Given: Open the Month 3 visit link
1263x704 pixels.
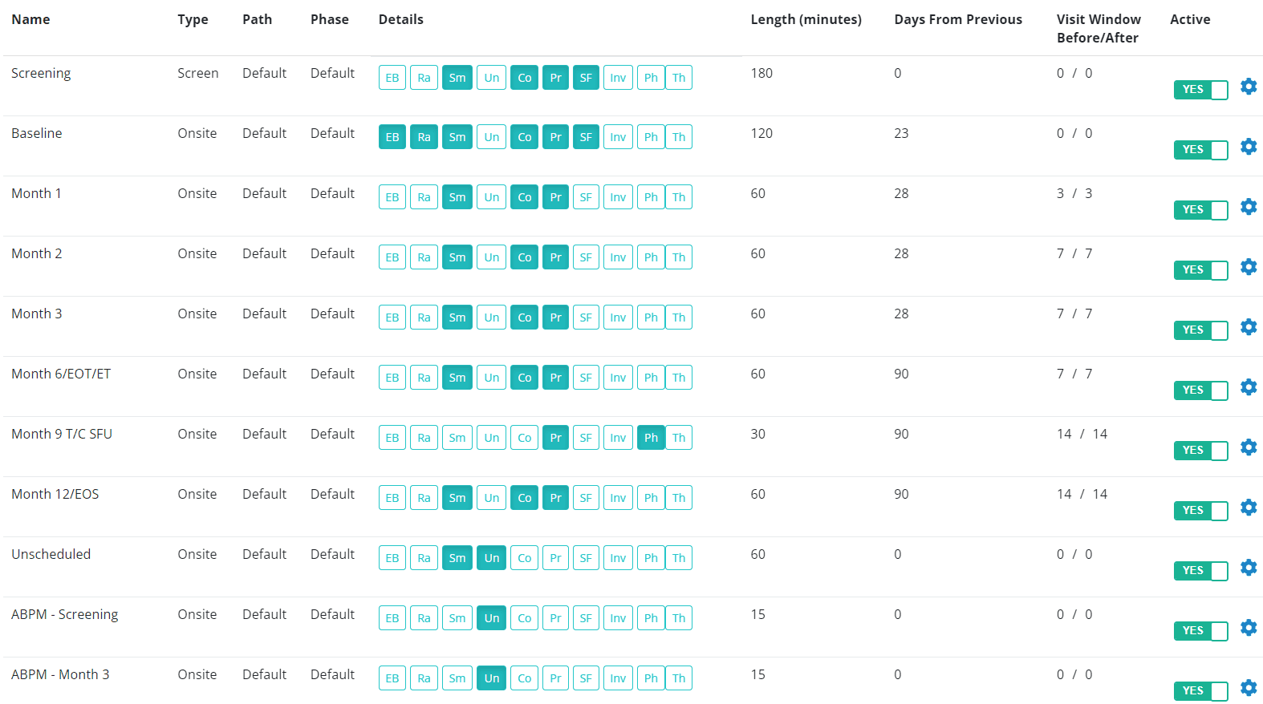Looking at the screenshot, I should click(x=36, y=314).
